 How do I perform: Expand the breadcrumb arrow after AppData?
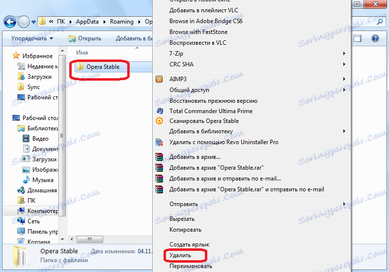point(105,22)
